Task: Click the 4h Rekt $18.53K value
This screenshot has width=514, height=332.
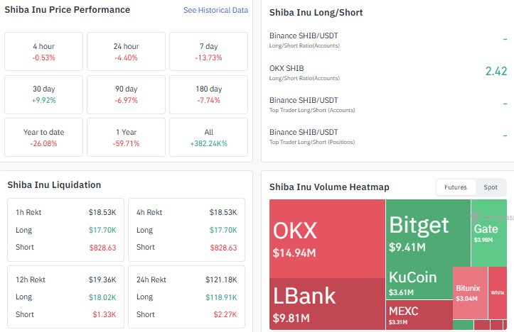Action: pos(223,212)
